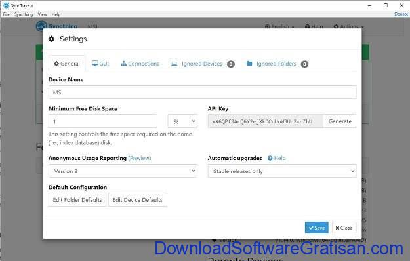The image size is (410, 261).
Task: Click Edit Device Defaults button
Action: (x=138, y=200)
